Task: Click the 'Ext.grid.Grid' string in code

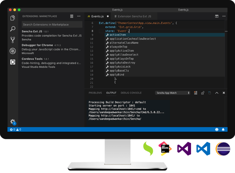Action: click(x=130, y=27)
